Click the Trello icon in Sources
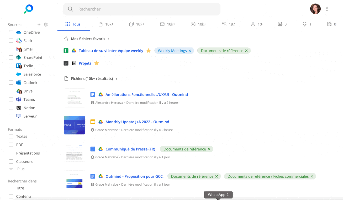343x200 pixels. 18,66
